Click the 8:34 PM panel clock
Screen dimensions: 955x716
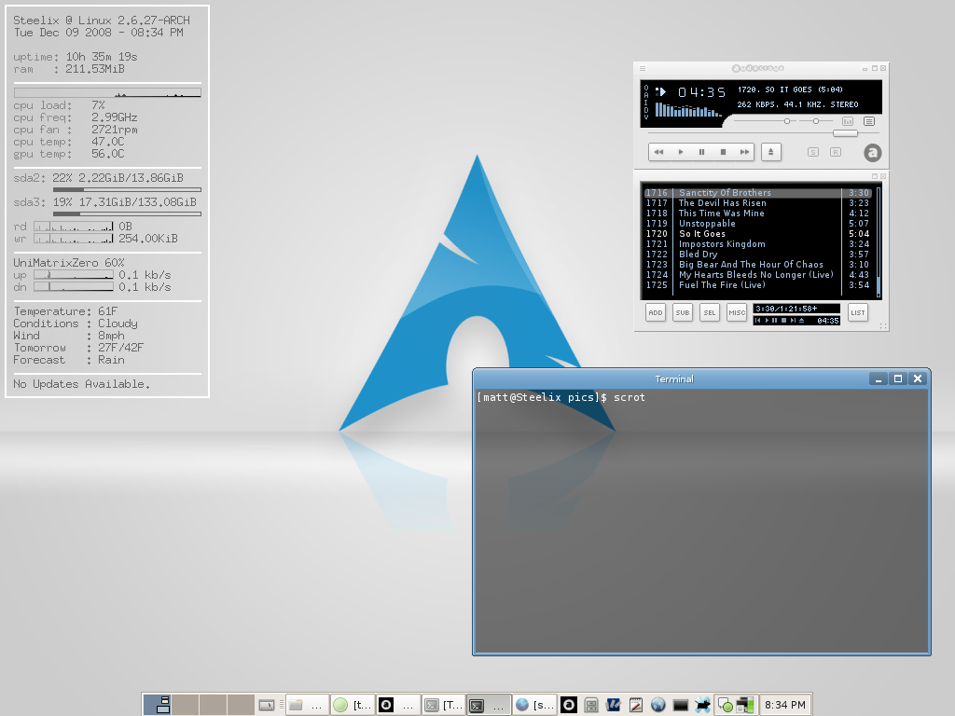coord(785,705)
